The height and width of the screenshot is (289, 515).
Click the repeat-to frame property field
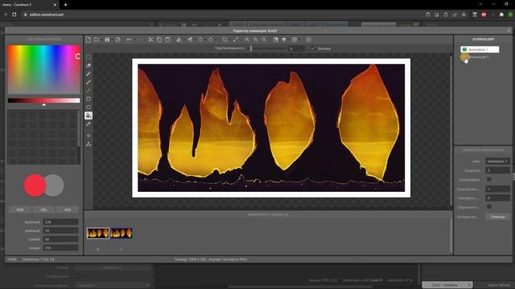pos(497,198)
